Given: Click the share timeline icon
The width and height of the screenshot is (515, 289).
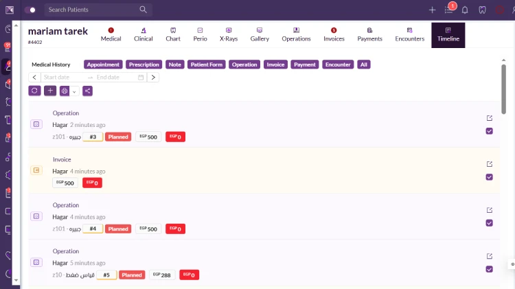Looking at the screenshot, I should point(87,91).
